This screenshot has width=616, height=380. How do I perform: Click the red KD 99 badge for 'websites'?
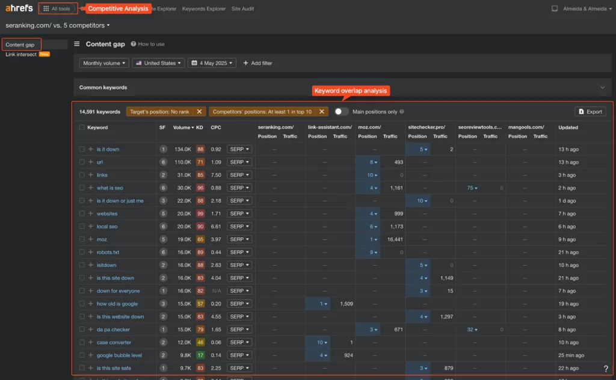pyautogui.click(x=200, y=213)
